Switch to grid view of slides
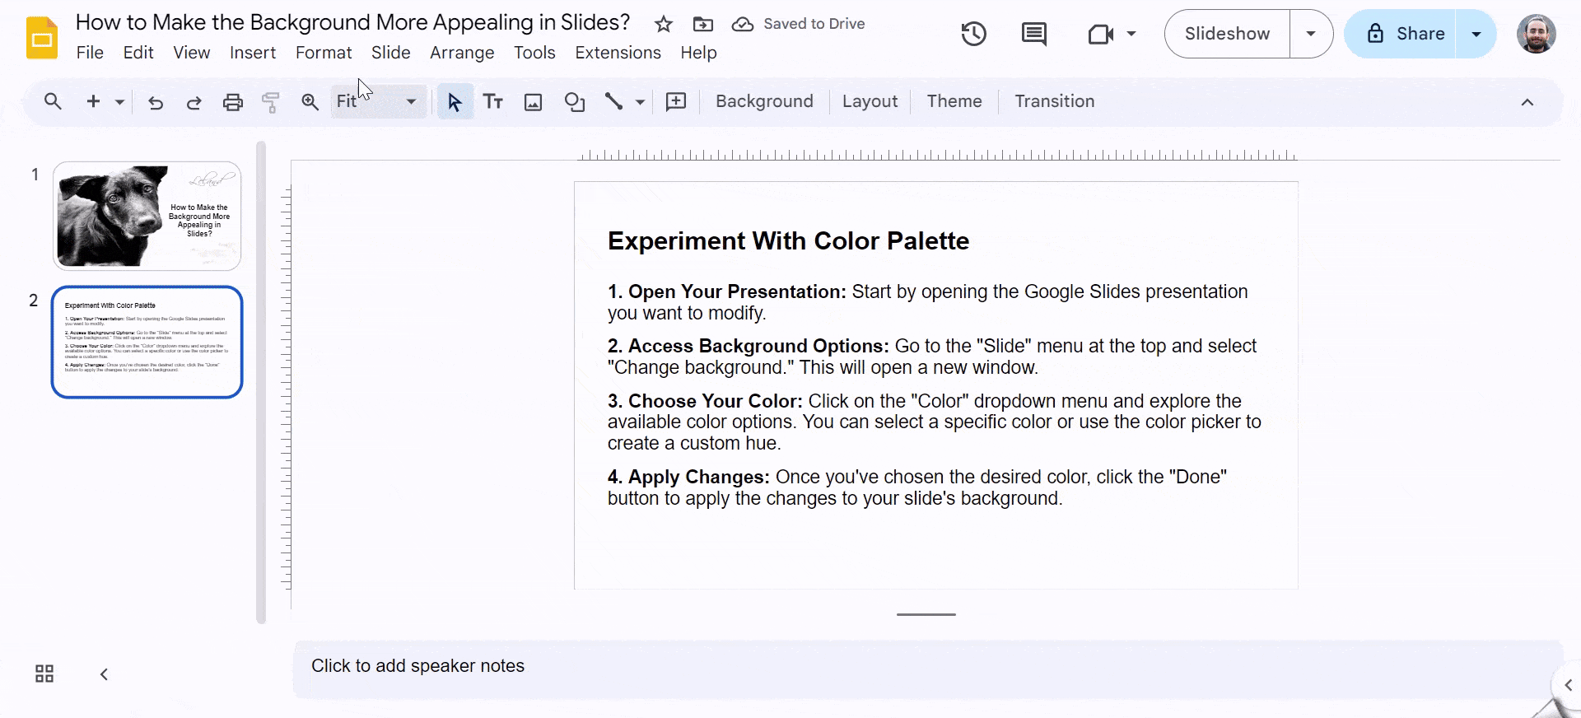 pos(44,674)
